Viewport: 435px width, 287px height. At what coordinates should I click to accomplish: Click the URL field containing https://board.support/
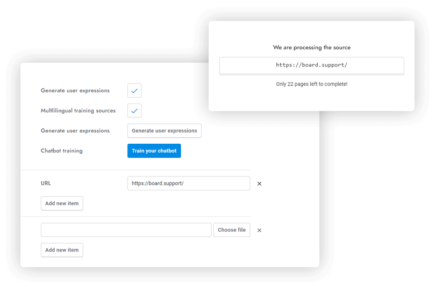pyautogui.click(x=189, y=183)
